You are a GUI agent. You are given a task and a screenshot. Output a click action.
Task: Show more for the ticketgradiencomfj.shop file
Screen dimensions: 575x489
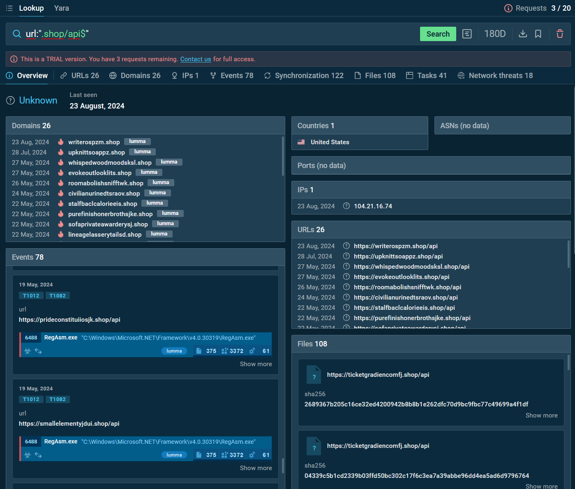point(541,415)
